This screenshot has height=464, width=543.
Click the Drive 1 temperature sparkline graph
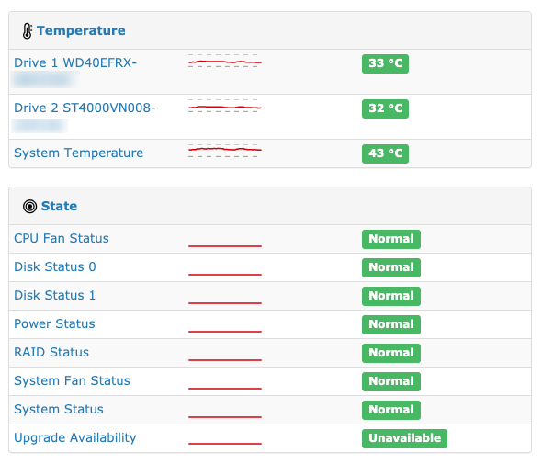(225, 61)
